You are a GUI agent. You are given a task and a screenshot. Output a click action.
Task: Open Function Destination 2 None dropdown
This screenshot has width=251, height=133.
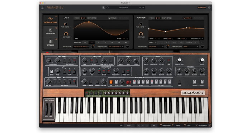tap(191, 46)
